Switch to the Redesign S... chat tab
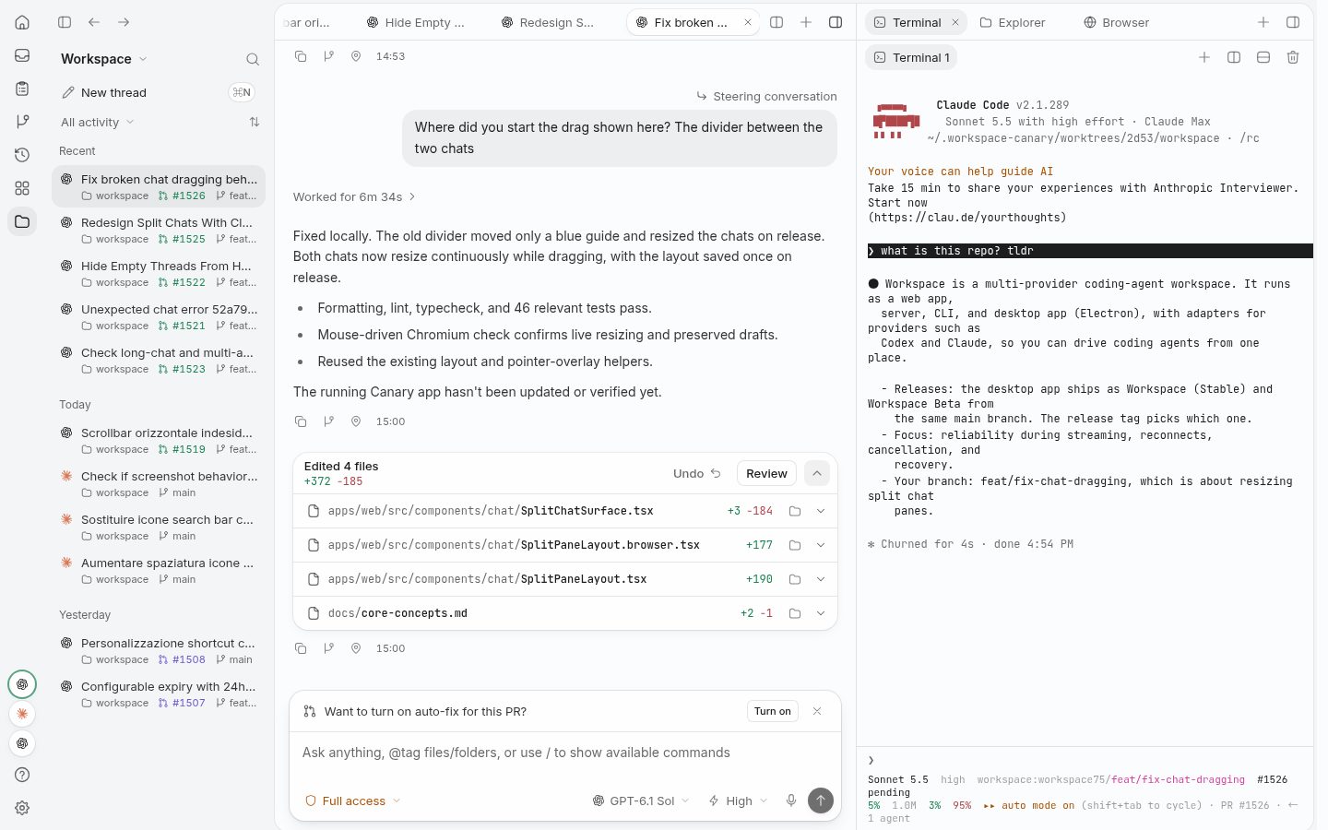The height and width of the screenshot is (830, 1328). tap(548, 22)
